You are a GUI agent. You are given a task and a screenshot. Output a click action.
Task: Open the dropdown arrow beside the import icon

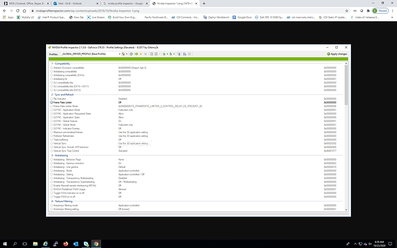pyautogui.click(x=174, y=54)
